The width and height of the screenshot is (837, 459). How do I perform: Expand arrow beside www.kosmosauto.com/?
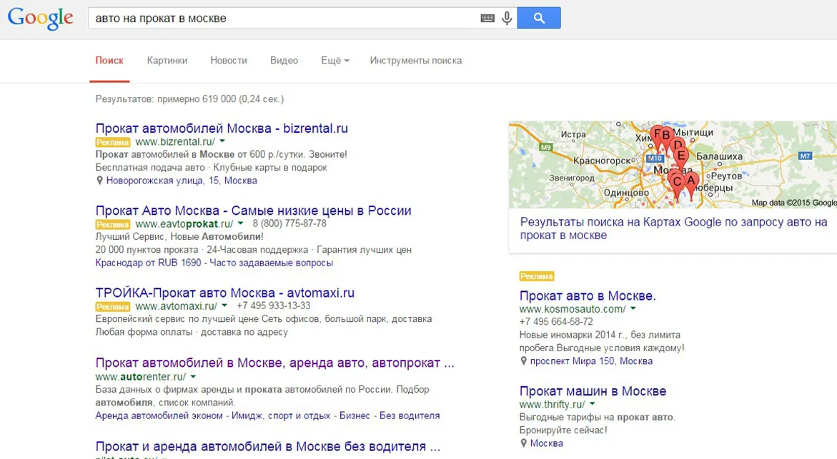coord(633,308)
